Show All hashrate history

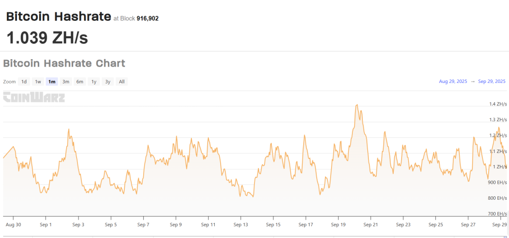click(x=121, y=81)
